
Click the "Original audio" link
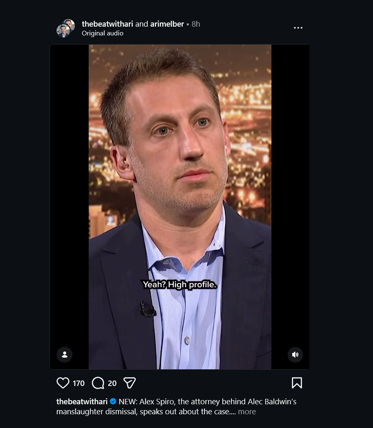coord(102,33)
